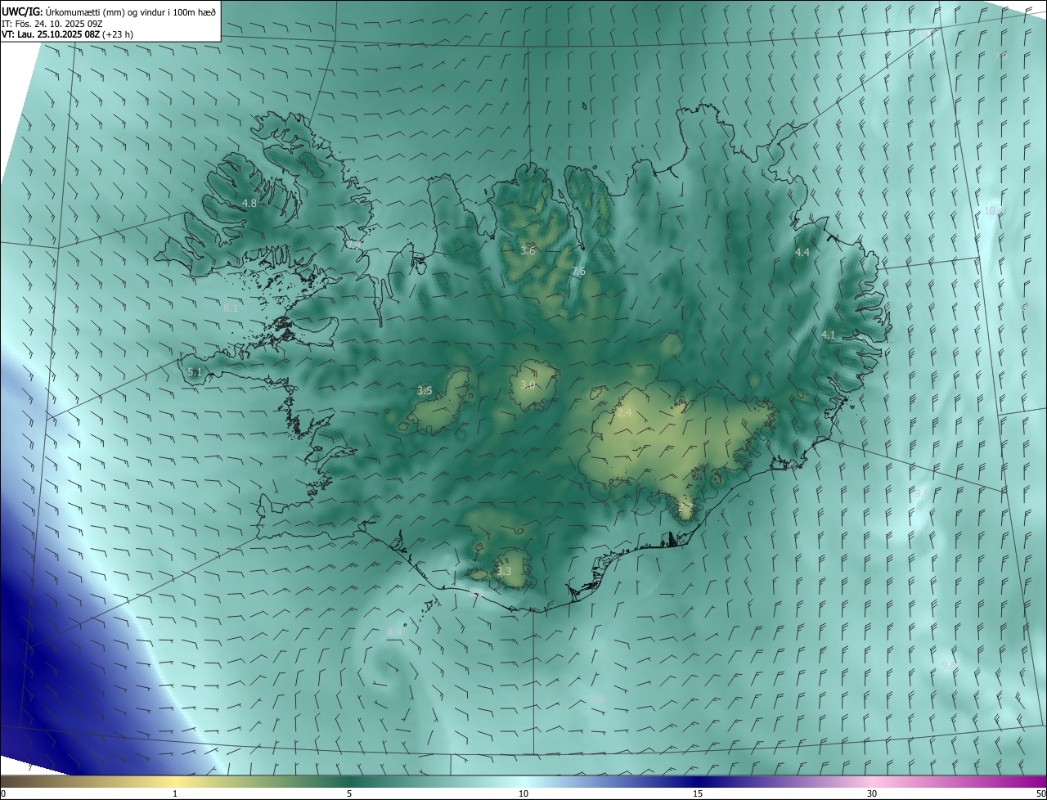Click the 3.0 value label on the map

528,384
